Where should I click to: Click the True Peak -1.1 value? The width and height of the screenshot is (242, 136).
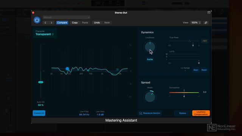pyautogui.click(x=205, y=41)
